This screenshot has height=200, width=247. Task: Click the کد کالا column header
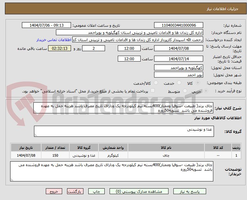pos(218,148)
